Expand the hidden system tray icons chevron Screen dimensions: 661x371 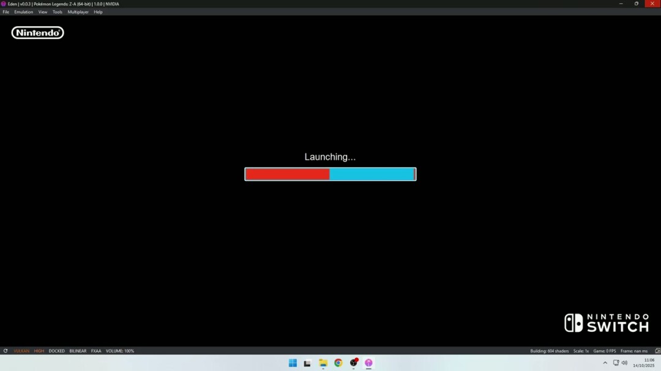pos(605,362)
